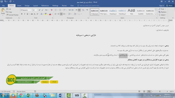The width and height of the screenshot is (175, 98).
Task: Click the Redo/Repeat icon
Action: pos(10,1)
